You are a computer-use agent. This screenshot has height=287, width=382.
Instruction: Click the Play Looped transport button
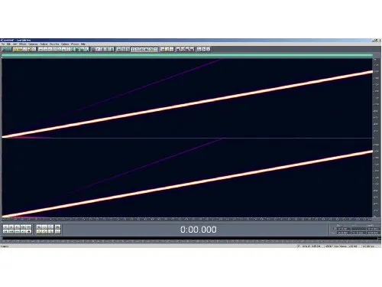(28, 227)
